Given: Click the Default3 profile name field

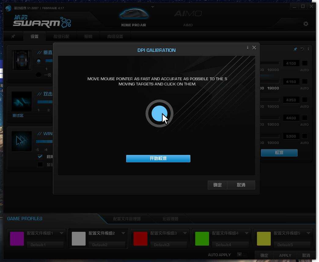Looking at the screenshot, I should [x=169, y=245].
